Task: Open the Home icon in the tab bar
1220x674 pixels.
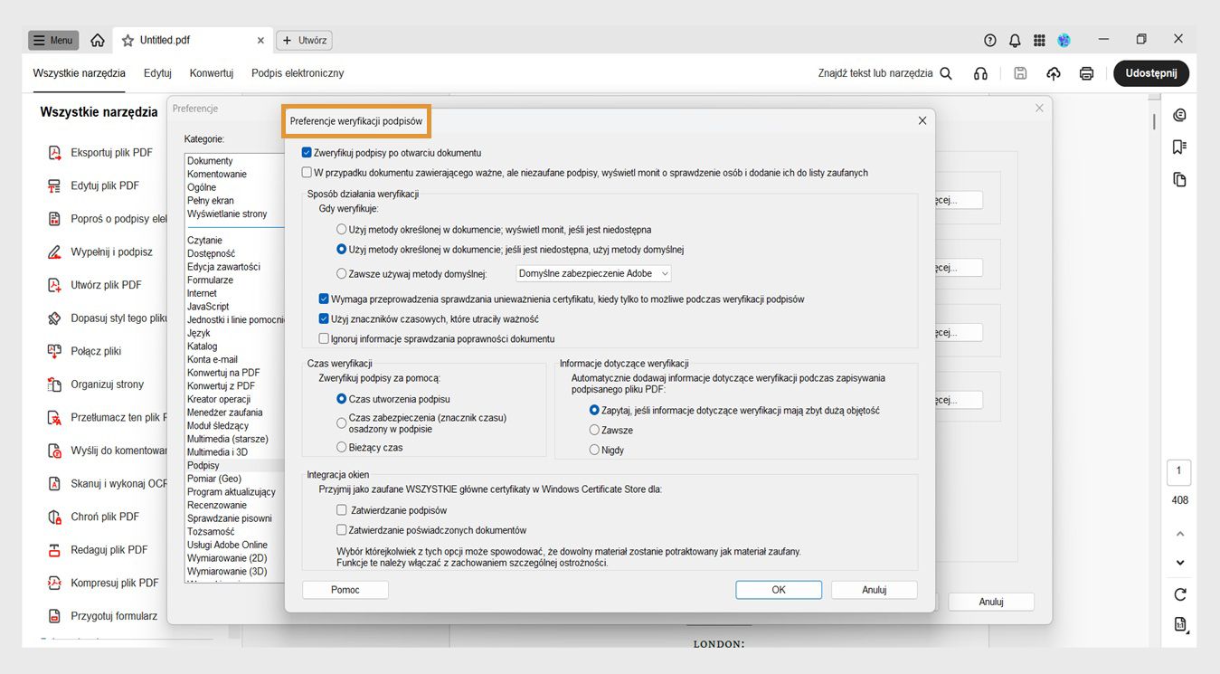Action: pos(98,41)
